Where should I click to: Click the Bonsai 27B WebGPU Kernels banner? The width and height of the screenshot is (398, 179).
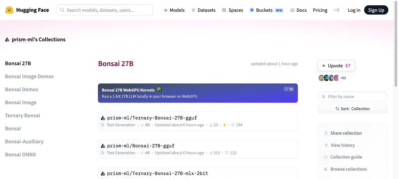[x=198, y=93]
